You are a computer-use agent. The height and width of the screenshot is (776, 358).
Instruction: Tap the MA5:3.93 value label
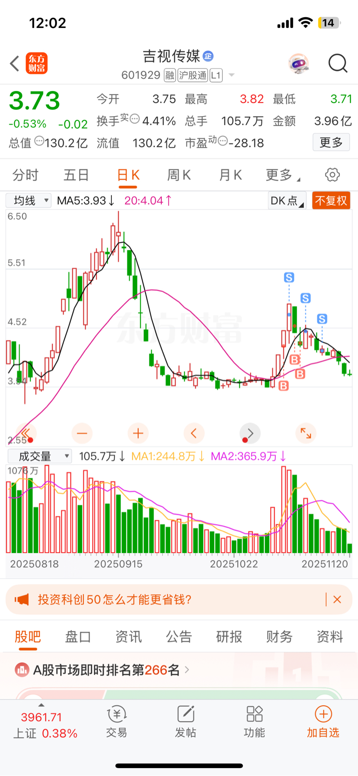pos(85,201)
